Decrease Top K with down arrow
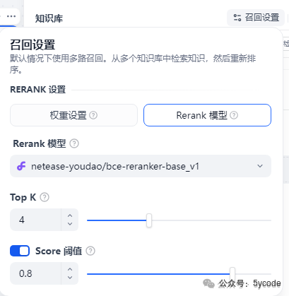The image size is (289, 296). pos(70,224)
